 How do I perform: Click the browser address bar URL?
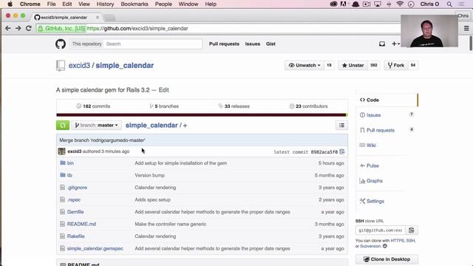[x=137, y=28]
